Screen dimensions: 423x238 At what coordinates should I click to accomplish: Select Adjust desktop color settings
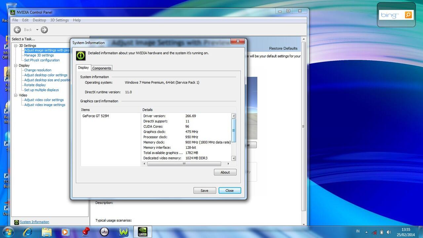tap(46, 75)
